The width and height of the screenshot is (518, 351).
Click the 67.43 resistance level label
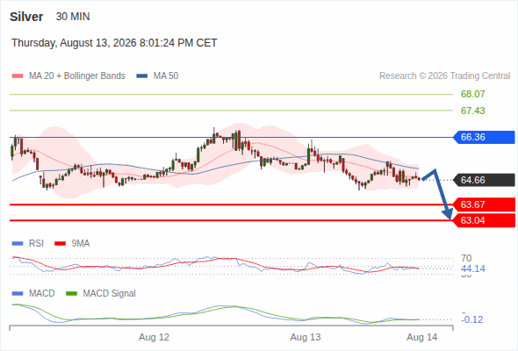point(472,111)
